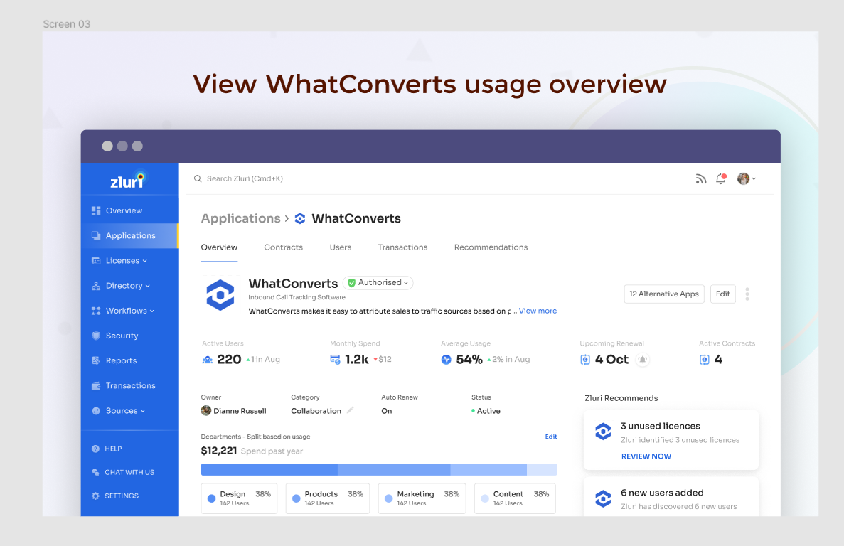Screen dimensions: 844x546
Task: Switch to the Recommendations tab
Action: pos(491,247)
